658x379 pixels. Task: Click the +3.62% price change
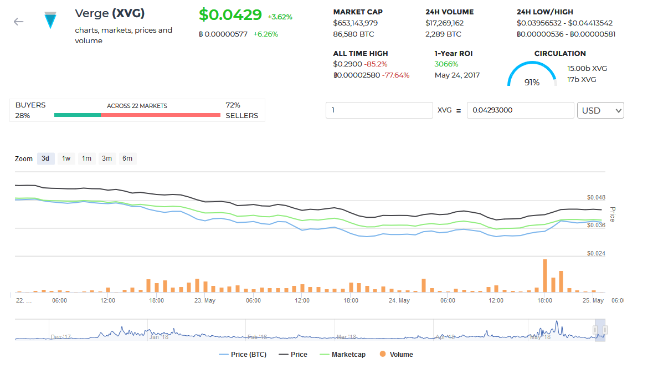[280, 17]
